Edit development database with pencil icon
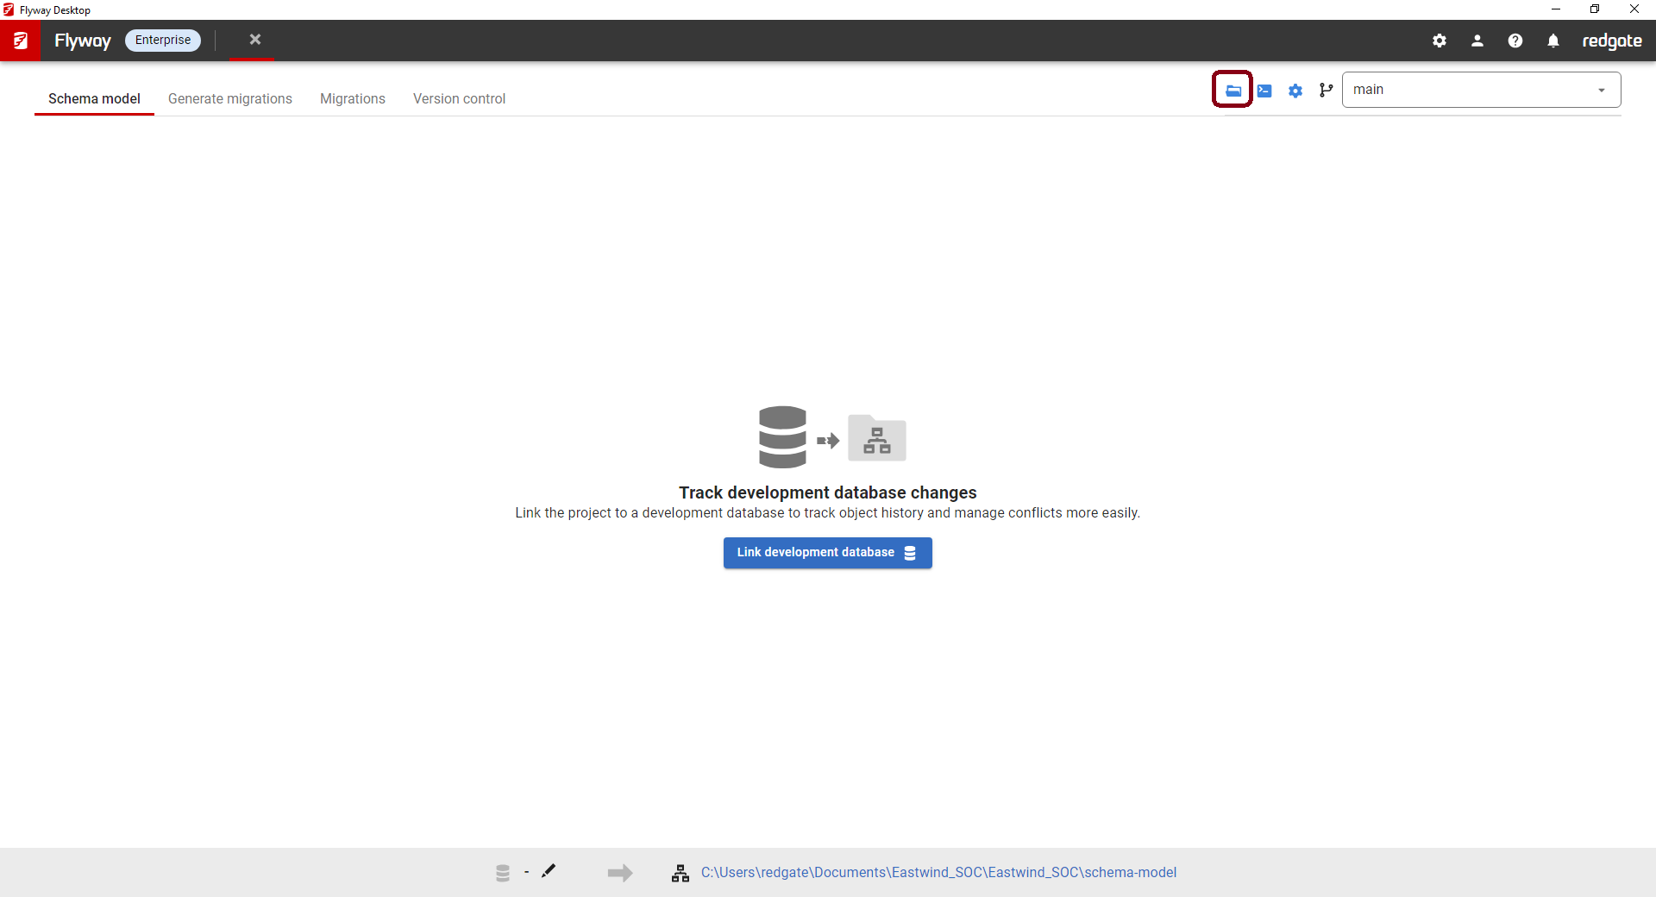1656x897 pixels. click(549, 871)
